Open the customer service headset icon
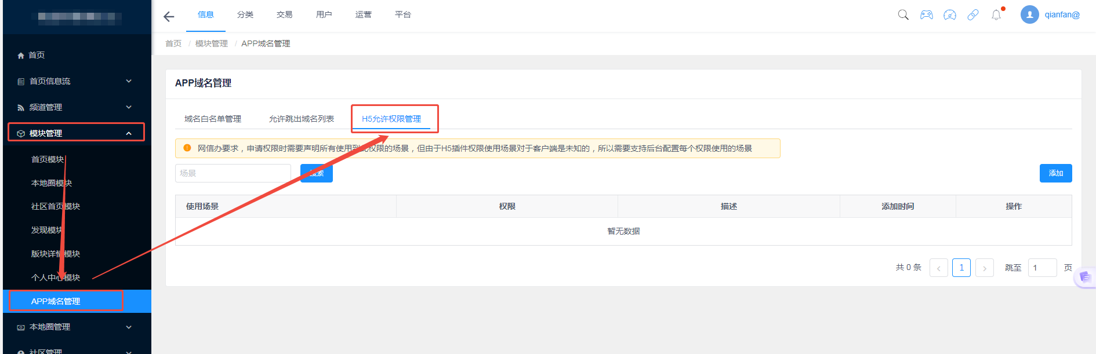The width and height of the screenshot is (1096, 354). coord(949,15)
